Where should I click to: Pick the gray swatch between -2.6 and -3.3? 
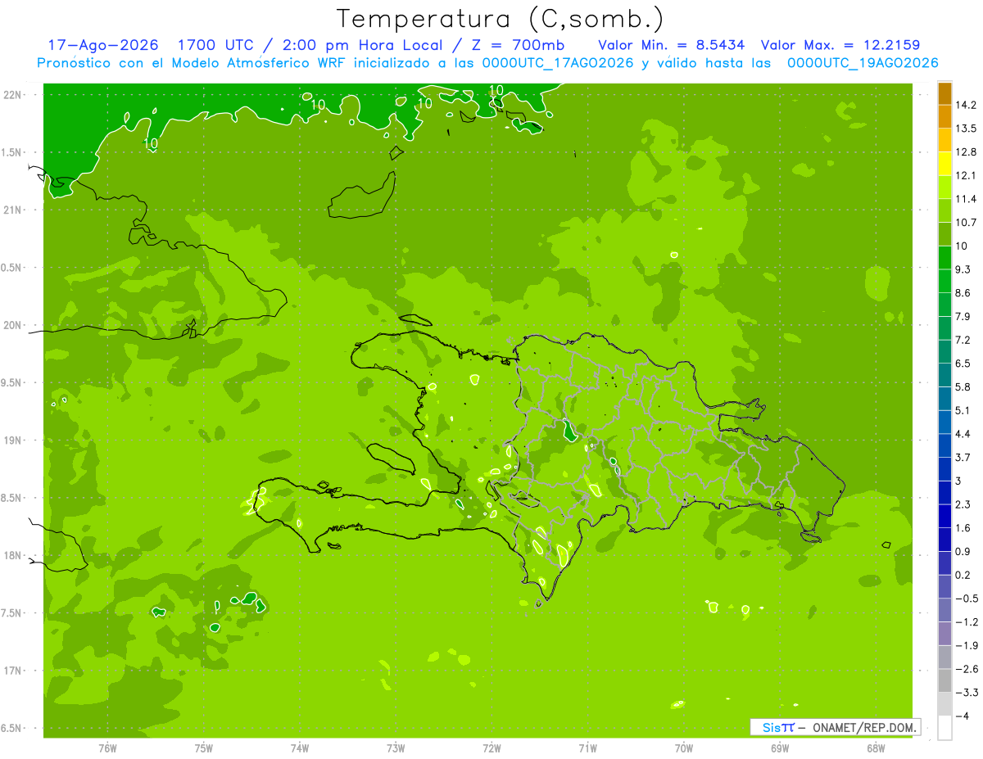coord(944,680)
